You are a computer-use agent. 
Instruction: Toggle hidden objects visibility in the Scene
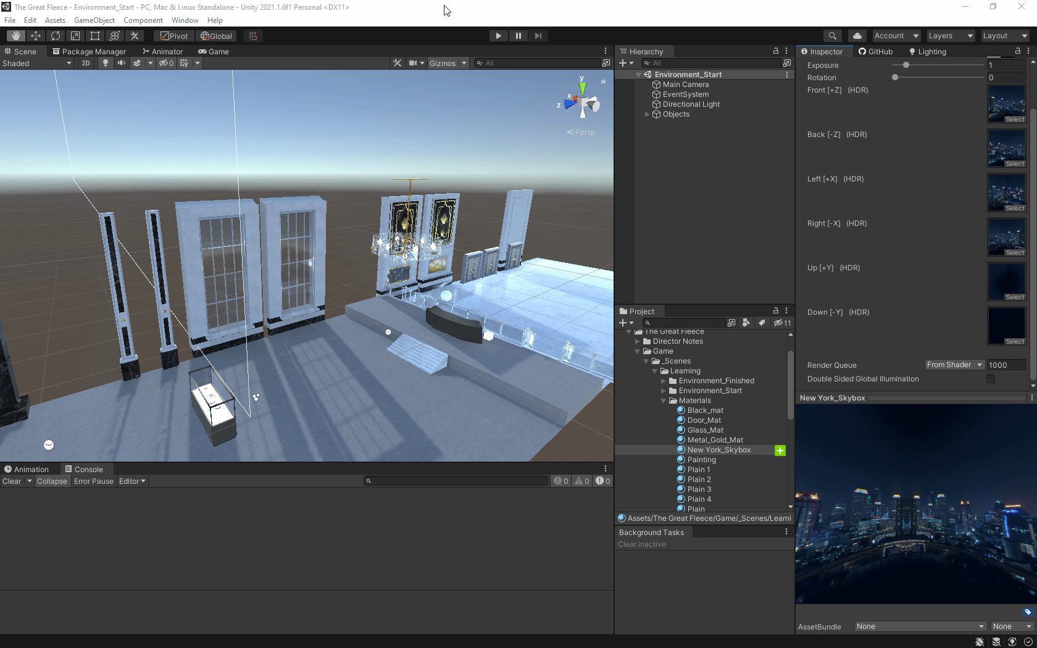click(166, 63)
